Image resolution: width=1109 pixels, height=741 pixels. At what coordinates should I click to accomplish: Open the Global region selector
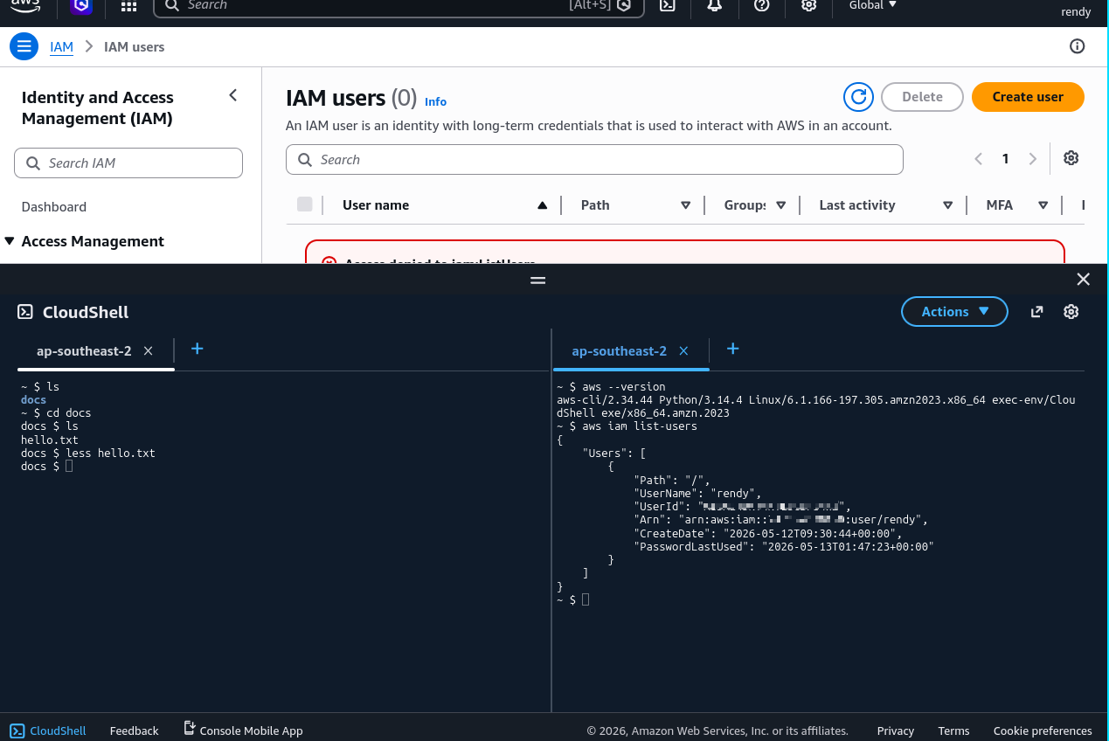pos(873,5)
